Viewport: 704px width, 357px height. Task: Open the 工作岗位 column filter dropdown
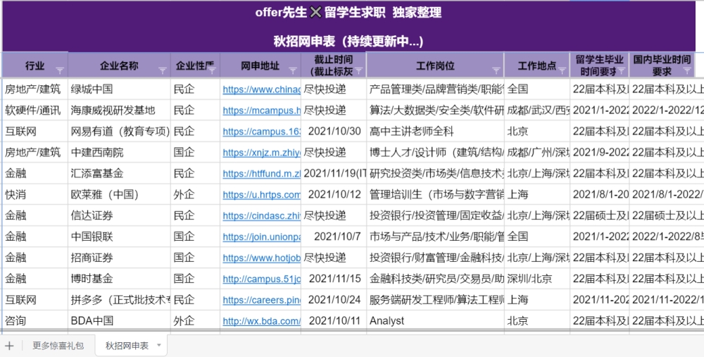point(496,70)
